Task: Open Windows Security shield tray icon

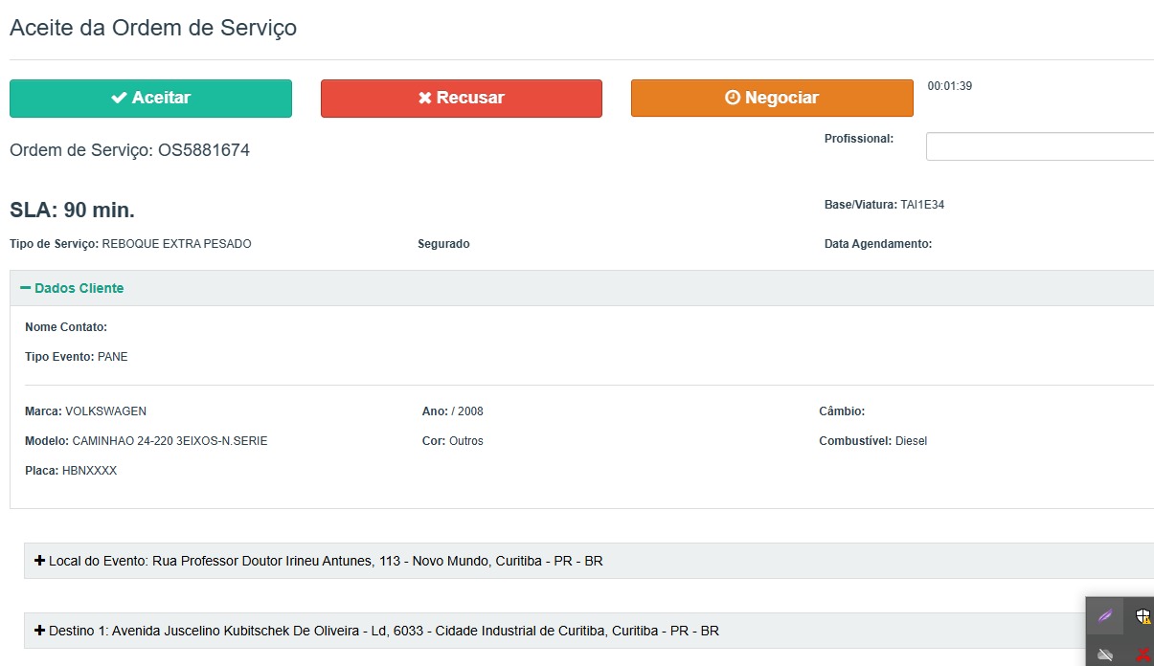Action: 1143,615
